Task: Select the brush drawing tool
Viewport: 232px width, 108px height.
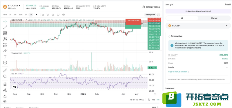Action: (x=5, y=51)
